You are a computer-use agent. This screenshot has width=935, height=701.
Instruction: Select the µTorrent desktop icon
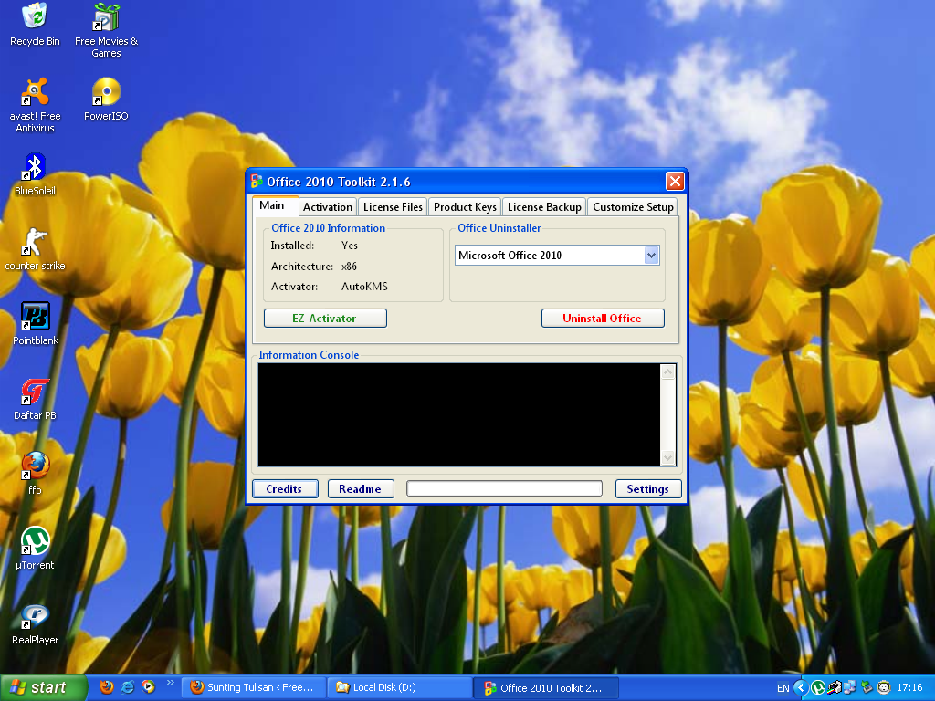(35, 549)
